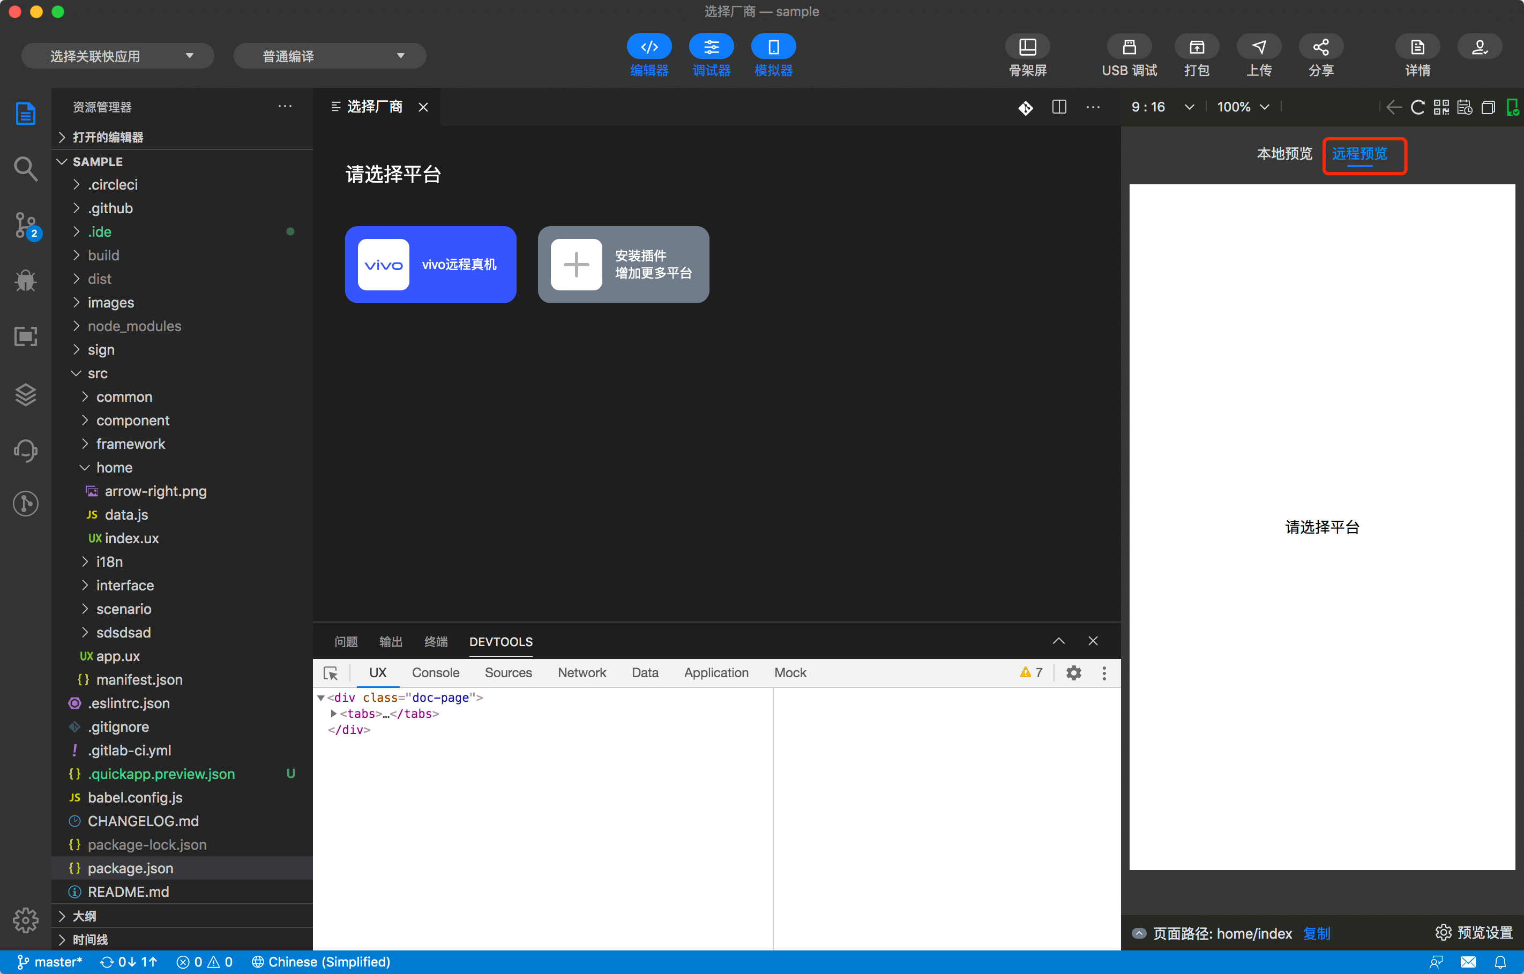Expand the node_modules folder

pyautogui.click(x=134, y=326)
